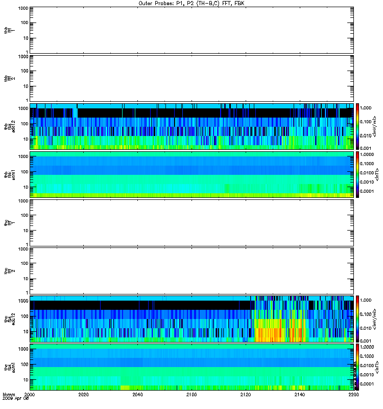The image size is (383, 409).
Task: Click the 0.0001 value on the thb scm1 color bar
Action: click(367, 191)
